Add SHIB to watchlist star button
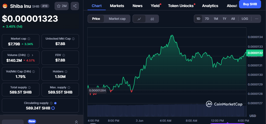This screenshot has width=266, height=124. (x=62, y=6)
